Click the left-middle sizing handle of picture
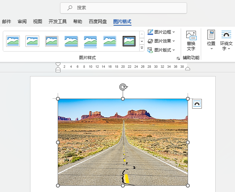This screenshot has width=235, height=192. (x=58, y=142)
